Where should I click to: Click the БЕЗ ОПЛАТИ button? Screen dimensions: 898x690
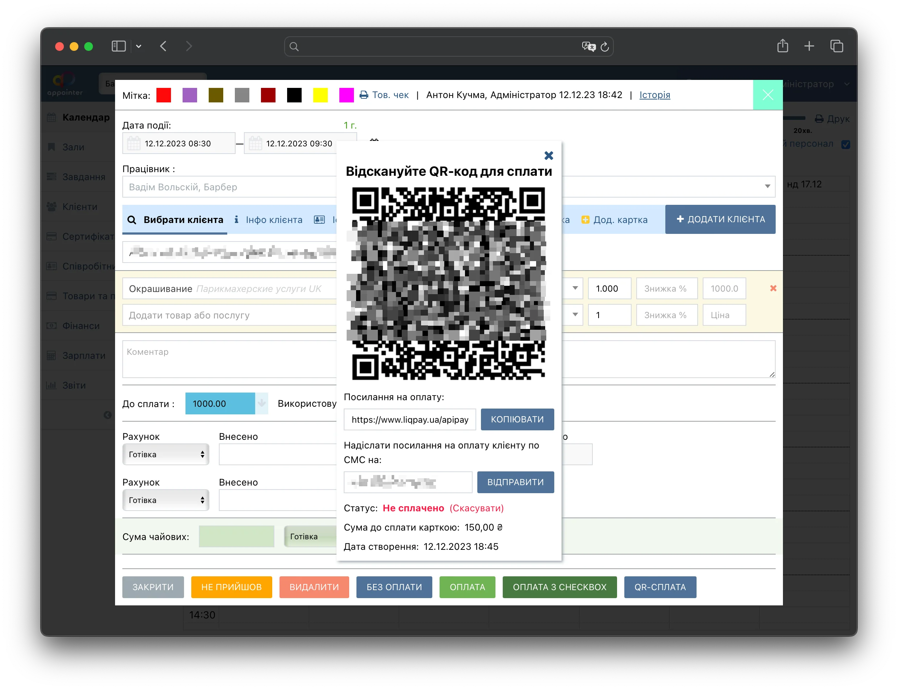pyautogui.click(x=394, y=587)
